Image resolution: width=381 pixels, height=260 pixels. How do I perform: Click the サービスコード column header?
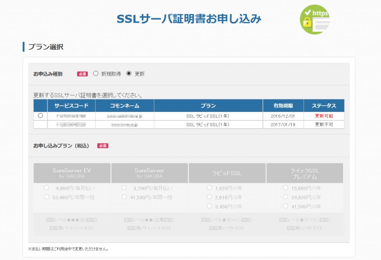(x=71, y=106)
